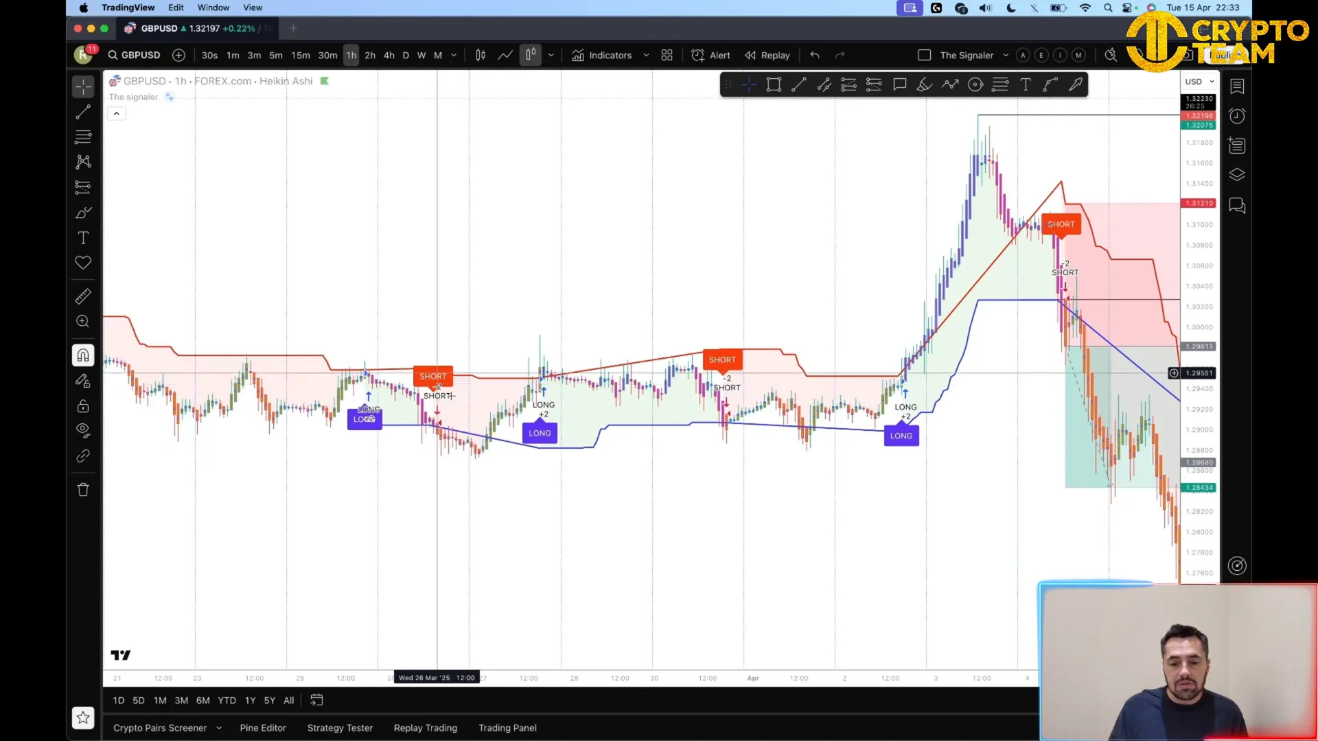Open the Fibonacci retracement tools
Screen dimensions: 1318x741
83,137
